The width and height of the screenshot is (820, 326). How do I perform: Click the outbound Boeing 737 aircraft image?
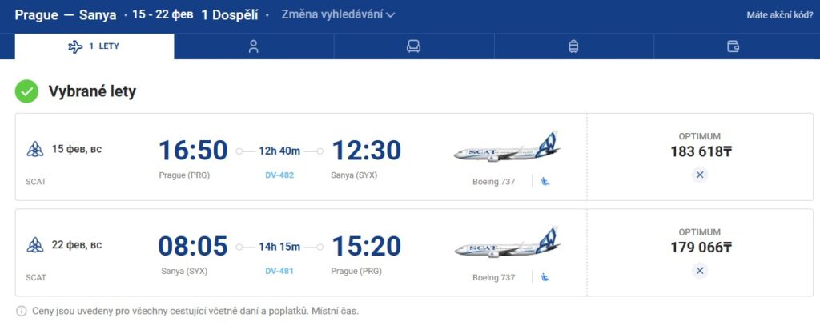click(x=506, y=148)
